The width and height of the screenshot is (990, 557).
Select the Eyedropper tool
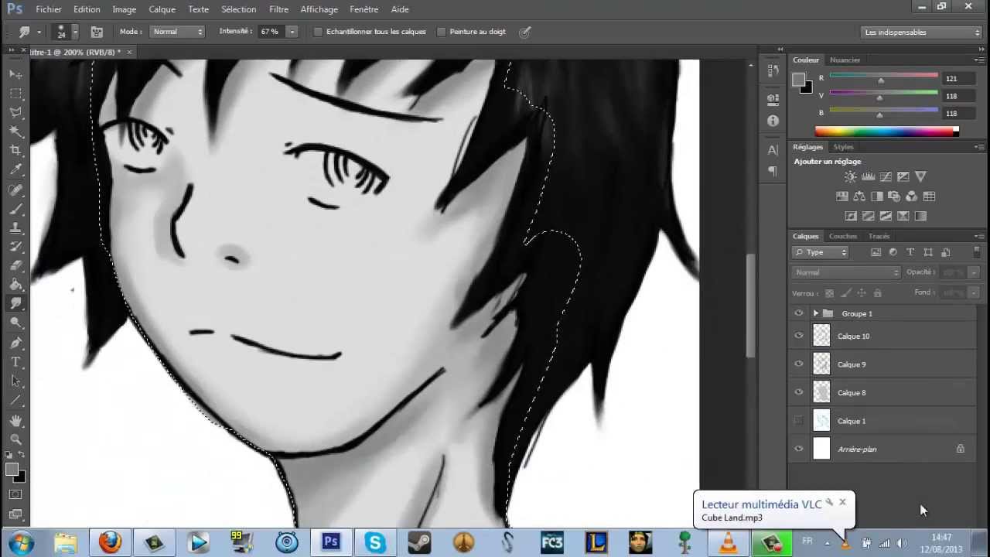[15, 169]
